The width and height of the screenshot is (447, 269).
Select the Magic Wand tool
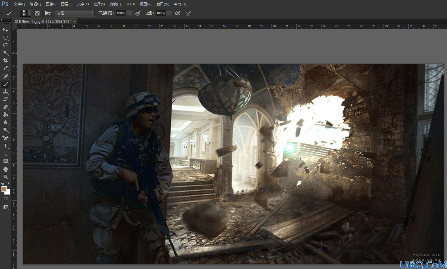click(x=6, y=53)
